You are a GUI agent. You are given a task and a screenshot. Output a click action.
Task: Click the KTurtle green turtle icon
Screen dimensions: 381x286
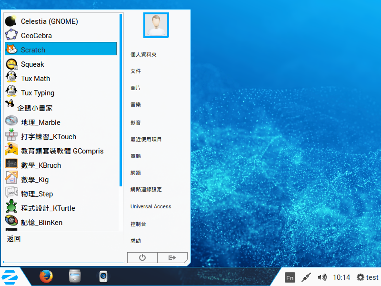[11, 206]
